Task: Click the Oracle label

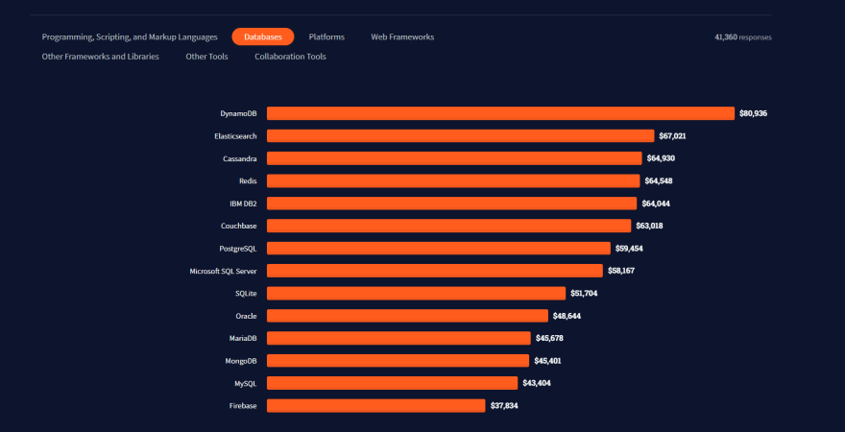Action: point(246,316)
